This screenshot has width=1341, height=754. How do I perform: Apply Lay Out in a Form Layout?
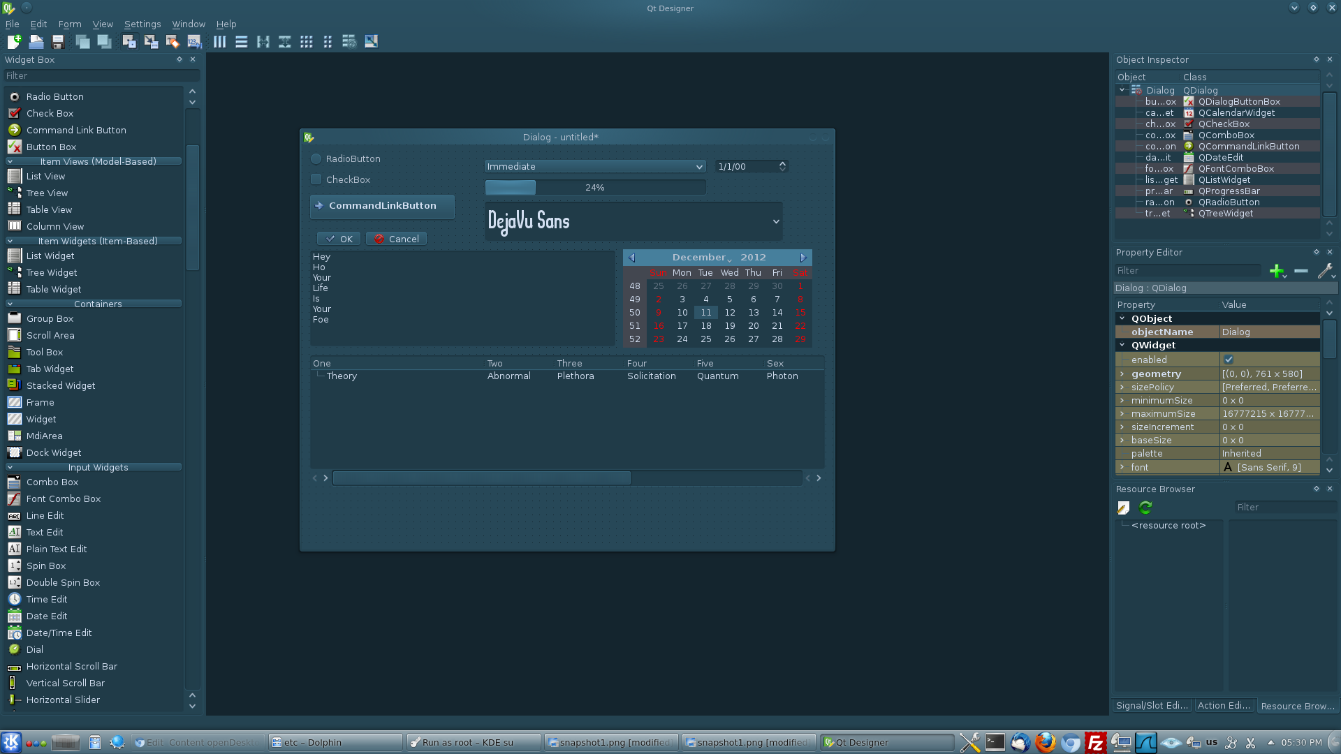pyautogui.click(x=328, y=42)
